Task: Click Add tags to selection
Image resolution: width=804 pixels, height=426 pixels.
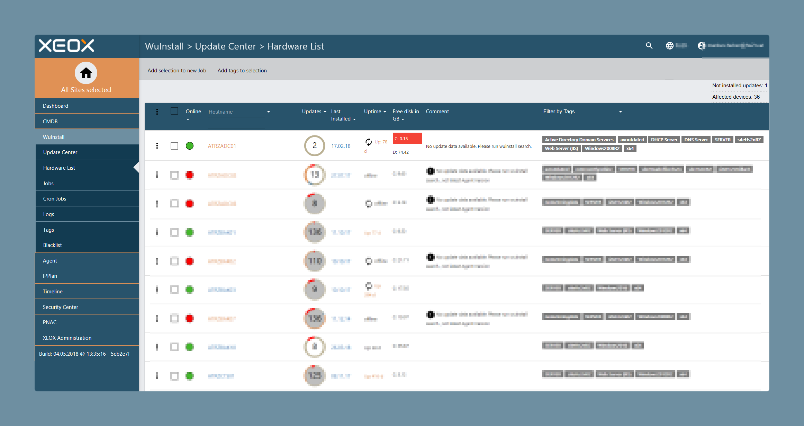Action: [x=242, y=71]
